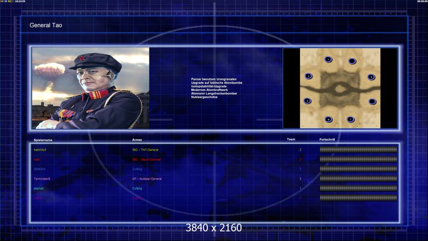
Task: Click the "Nukleargeschütze" line
Action: (204, 97)
